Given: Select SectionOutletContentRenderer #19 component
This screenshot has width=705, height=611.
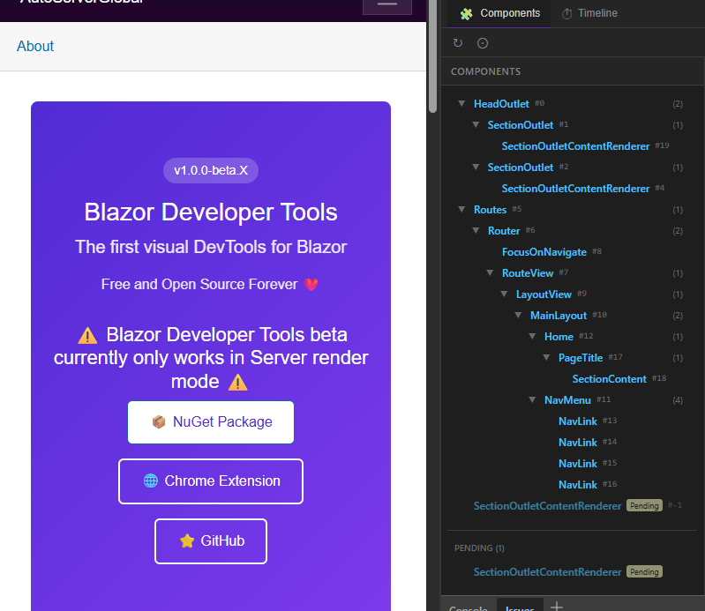Looking at the screenshot, I should (575, 146).
